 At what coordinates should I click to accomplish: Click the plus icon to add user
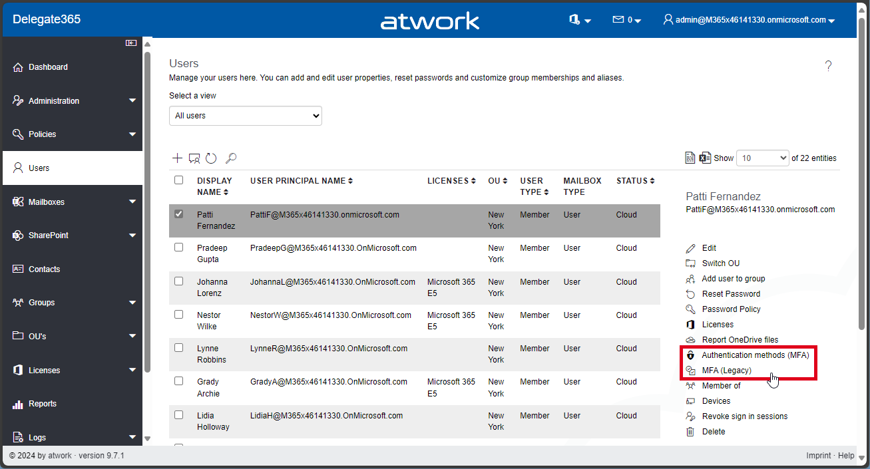point(177,158)
